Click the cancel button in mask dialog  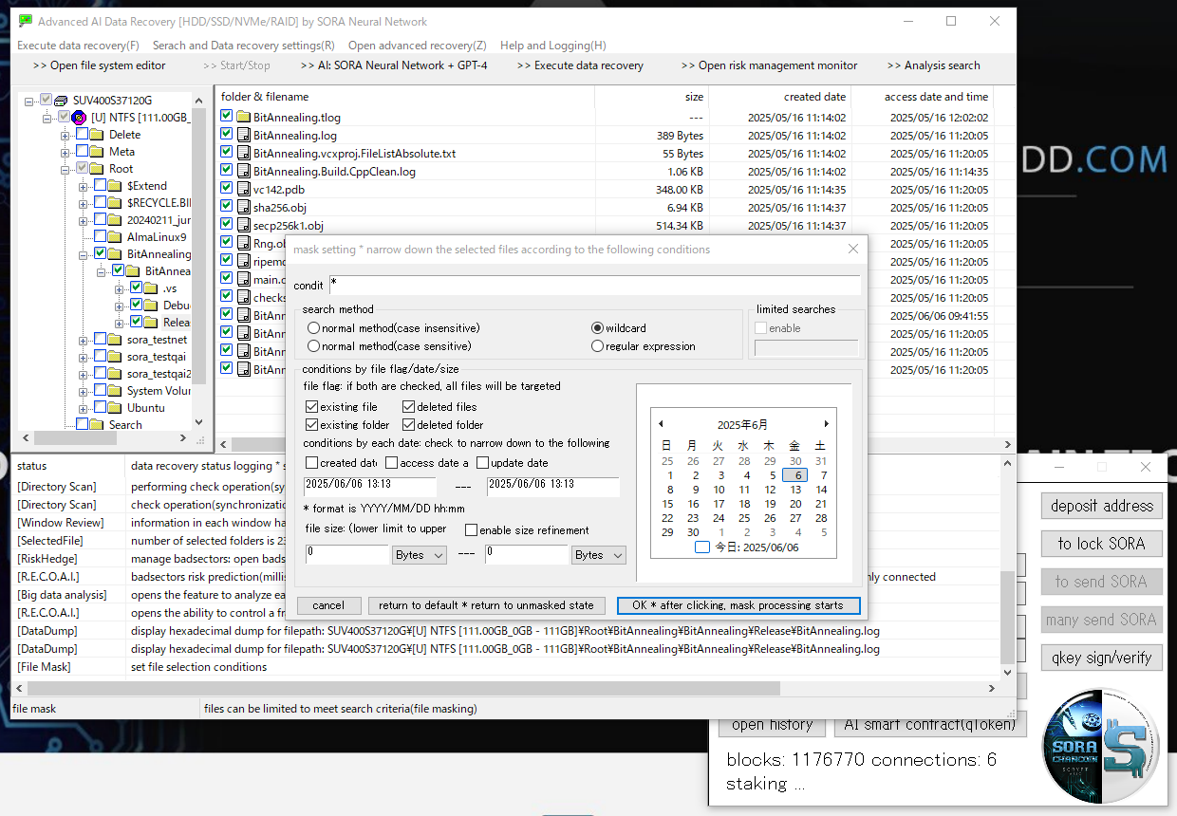pyautogui.click(x=328, y=605)
